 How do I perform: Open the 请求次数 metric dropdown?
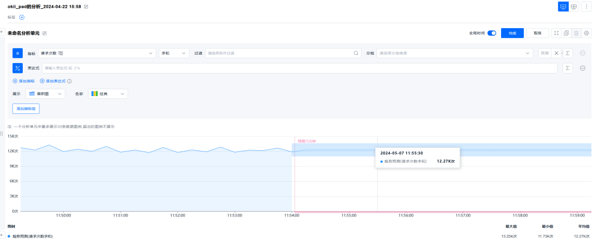(97, 53)
